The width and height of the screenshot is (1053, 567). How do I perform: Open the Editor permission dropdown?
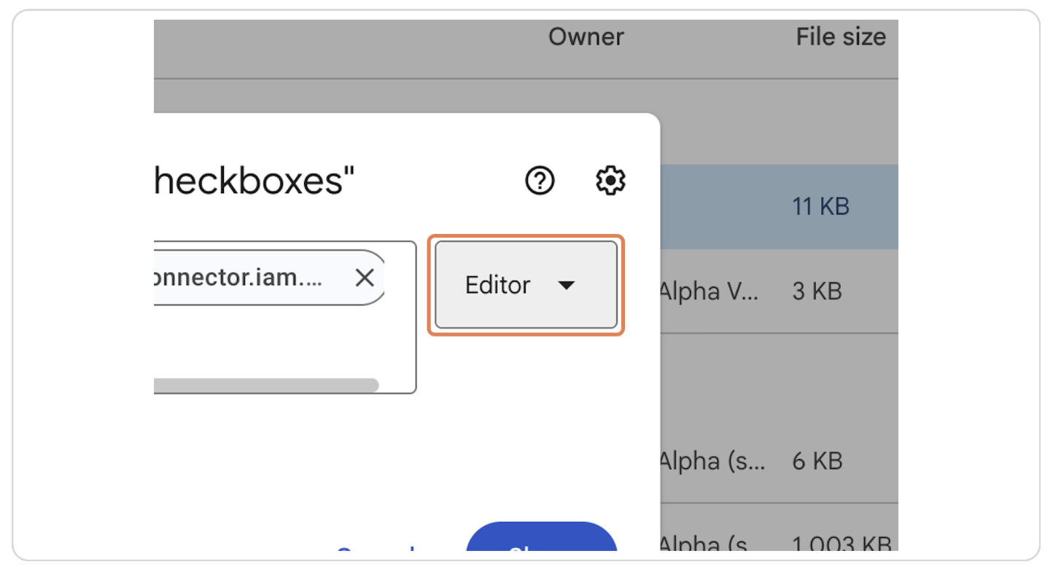(x=525, y=285)
